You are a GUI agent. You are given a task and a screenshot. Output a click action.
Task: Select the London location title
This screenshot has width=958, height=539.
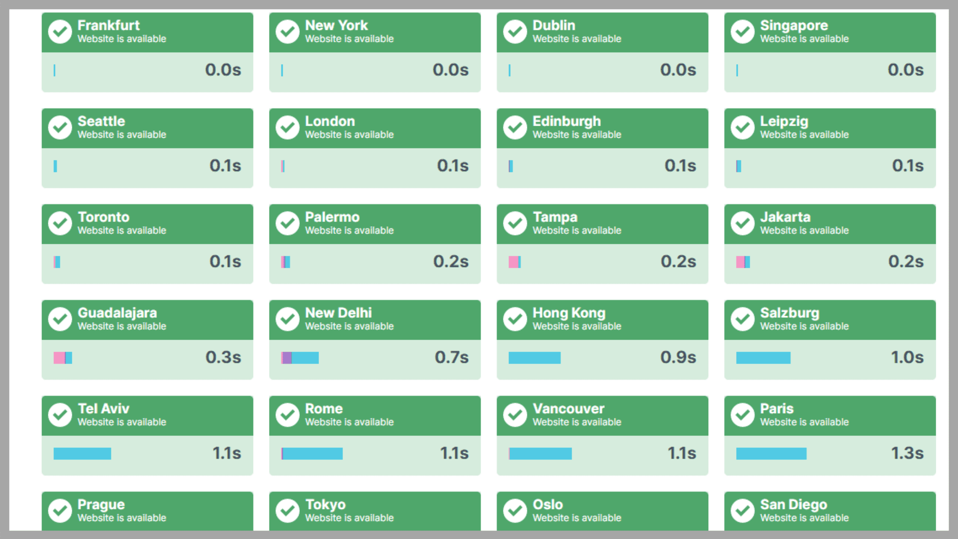330,121
